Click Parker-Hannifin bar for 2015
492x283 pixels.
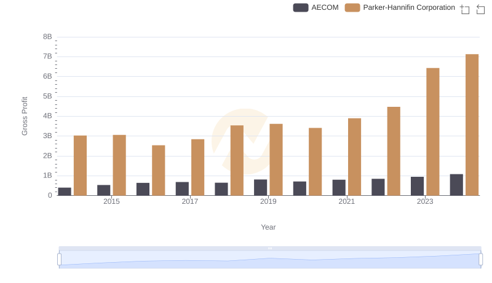119,165
